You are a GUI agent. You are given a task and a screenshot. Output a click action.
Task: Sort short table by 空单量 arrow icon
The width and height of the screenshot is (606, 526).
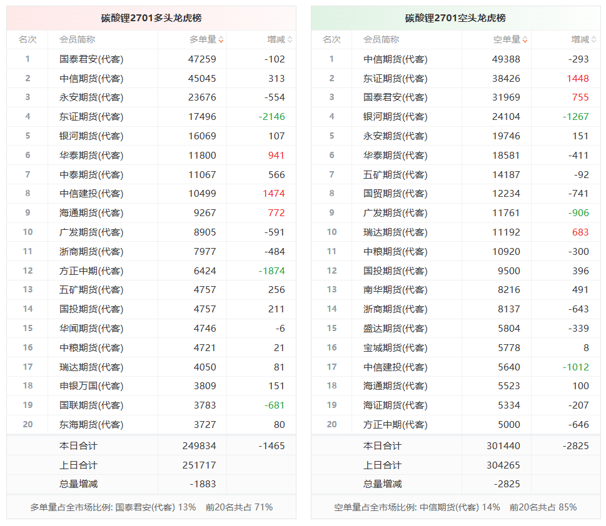point(525,40)
